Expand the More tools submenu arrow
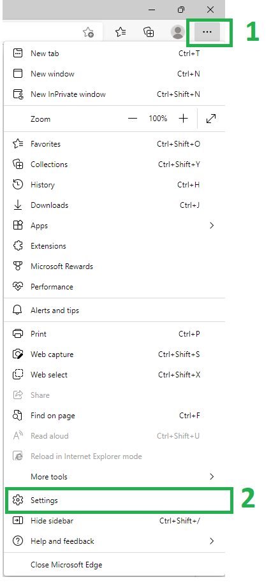The width and height of the screenshot is (271, 584). tap(212, 476)
